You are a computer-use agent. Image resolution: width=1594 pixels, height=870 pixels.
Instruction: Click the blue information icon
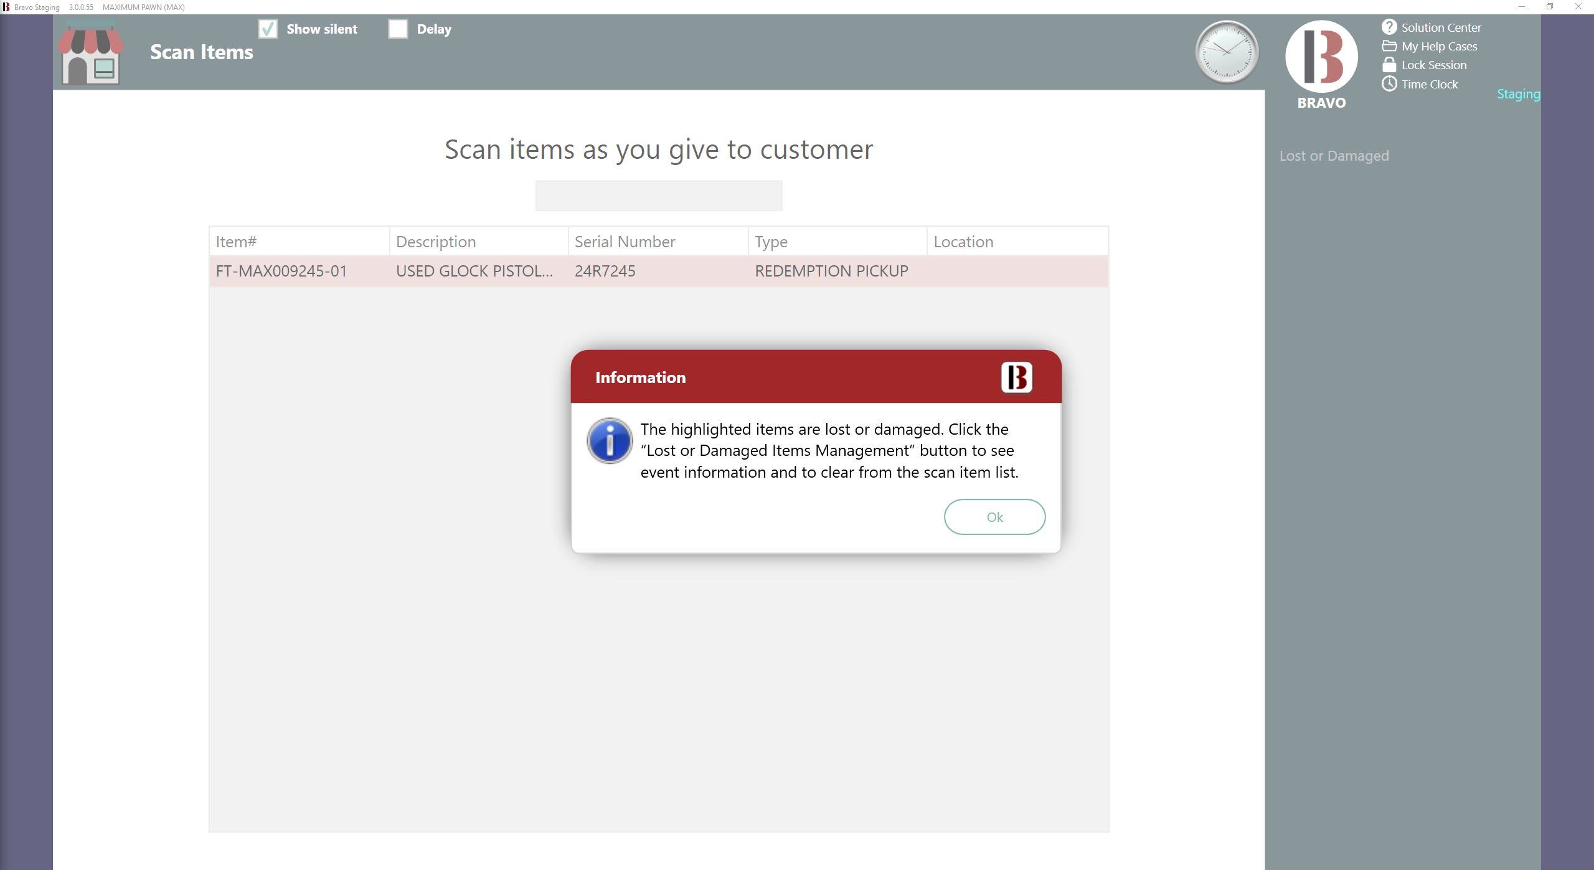pos(610,441)
